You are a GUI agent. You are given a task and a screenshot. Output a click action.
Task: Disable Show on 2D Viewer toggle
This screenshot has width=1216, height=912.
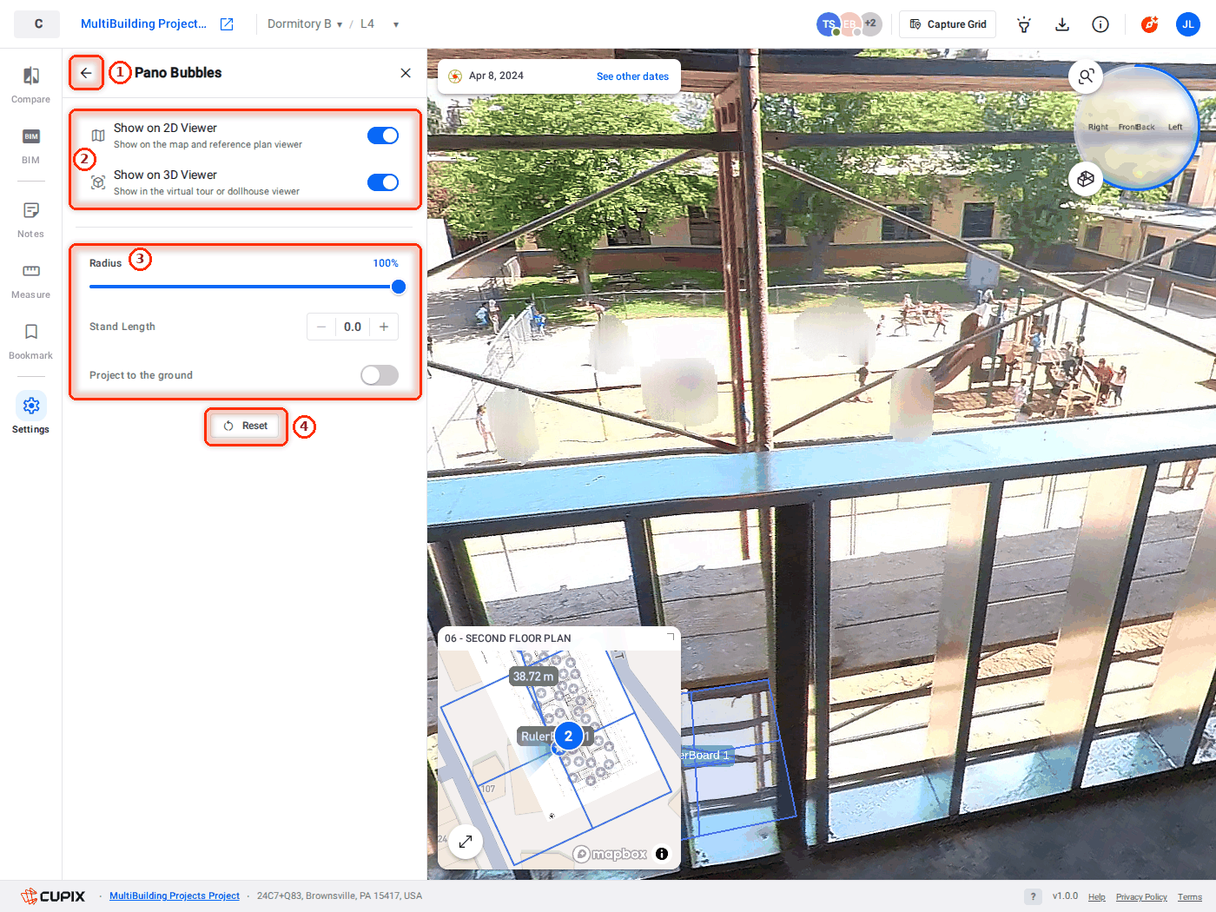(383, 135)
